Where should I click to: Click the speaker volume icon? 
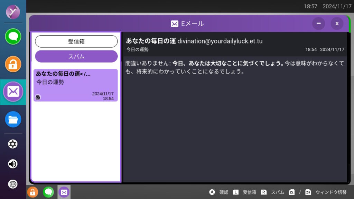(x=13, y=164)
